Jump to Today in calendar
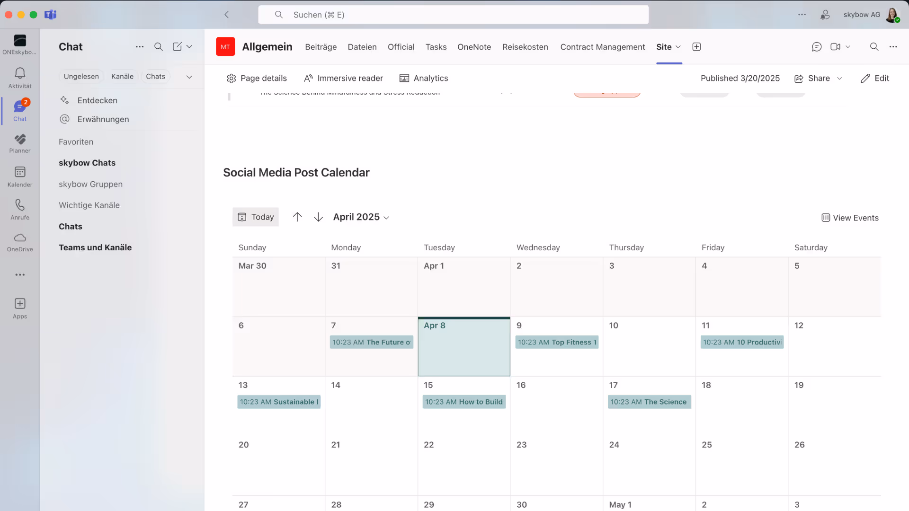 coord(256,217)
